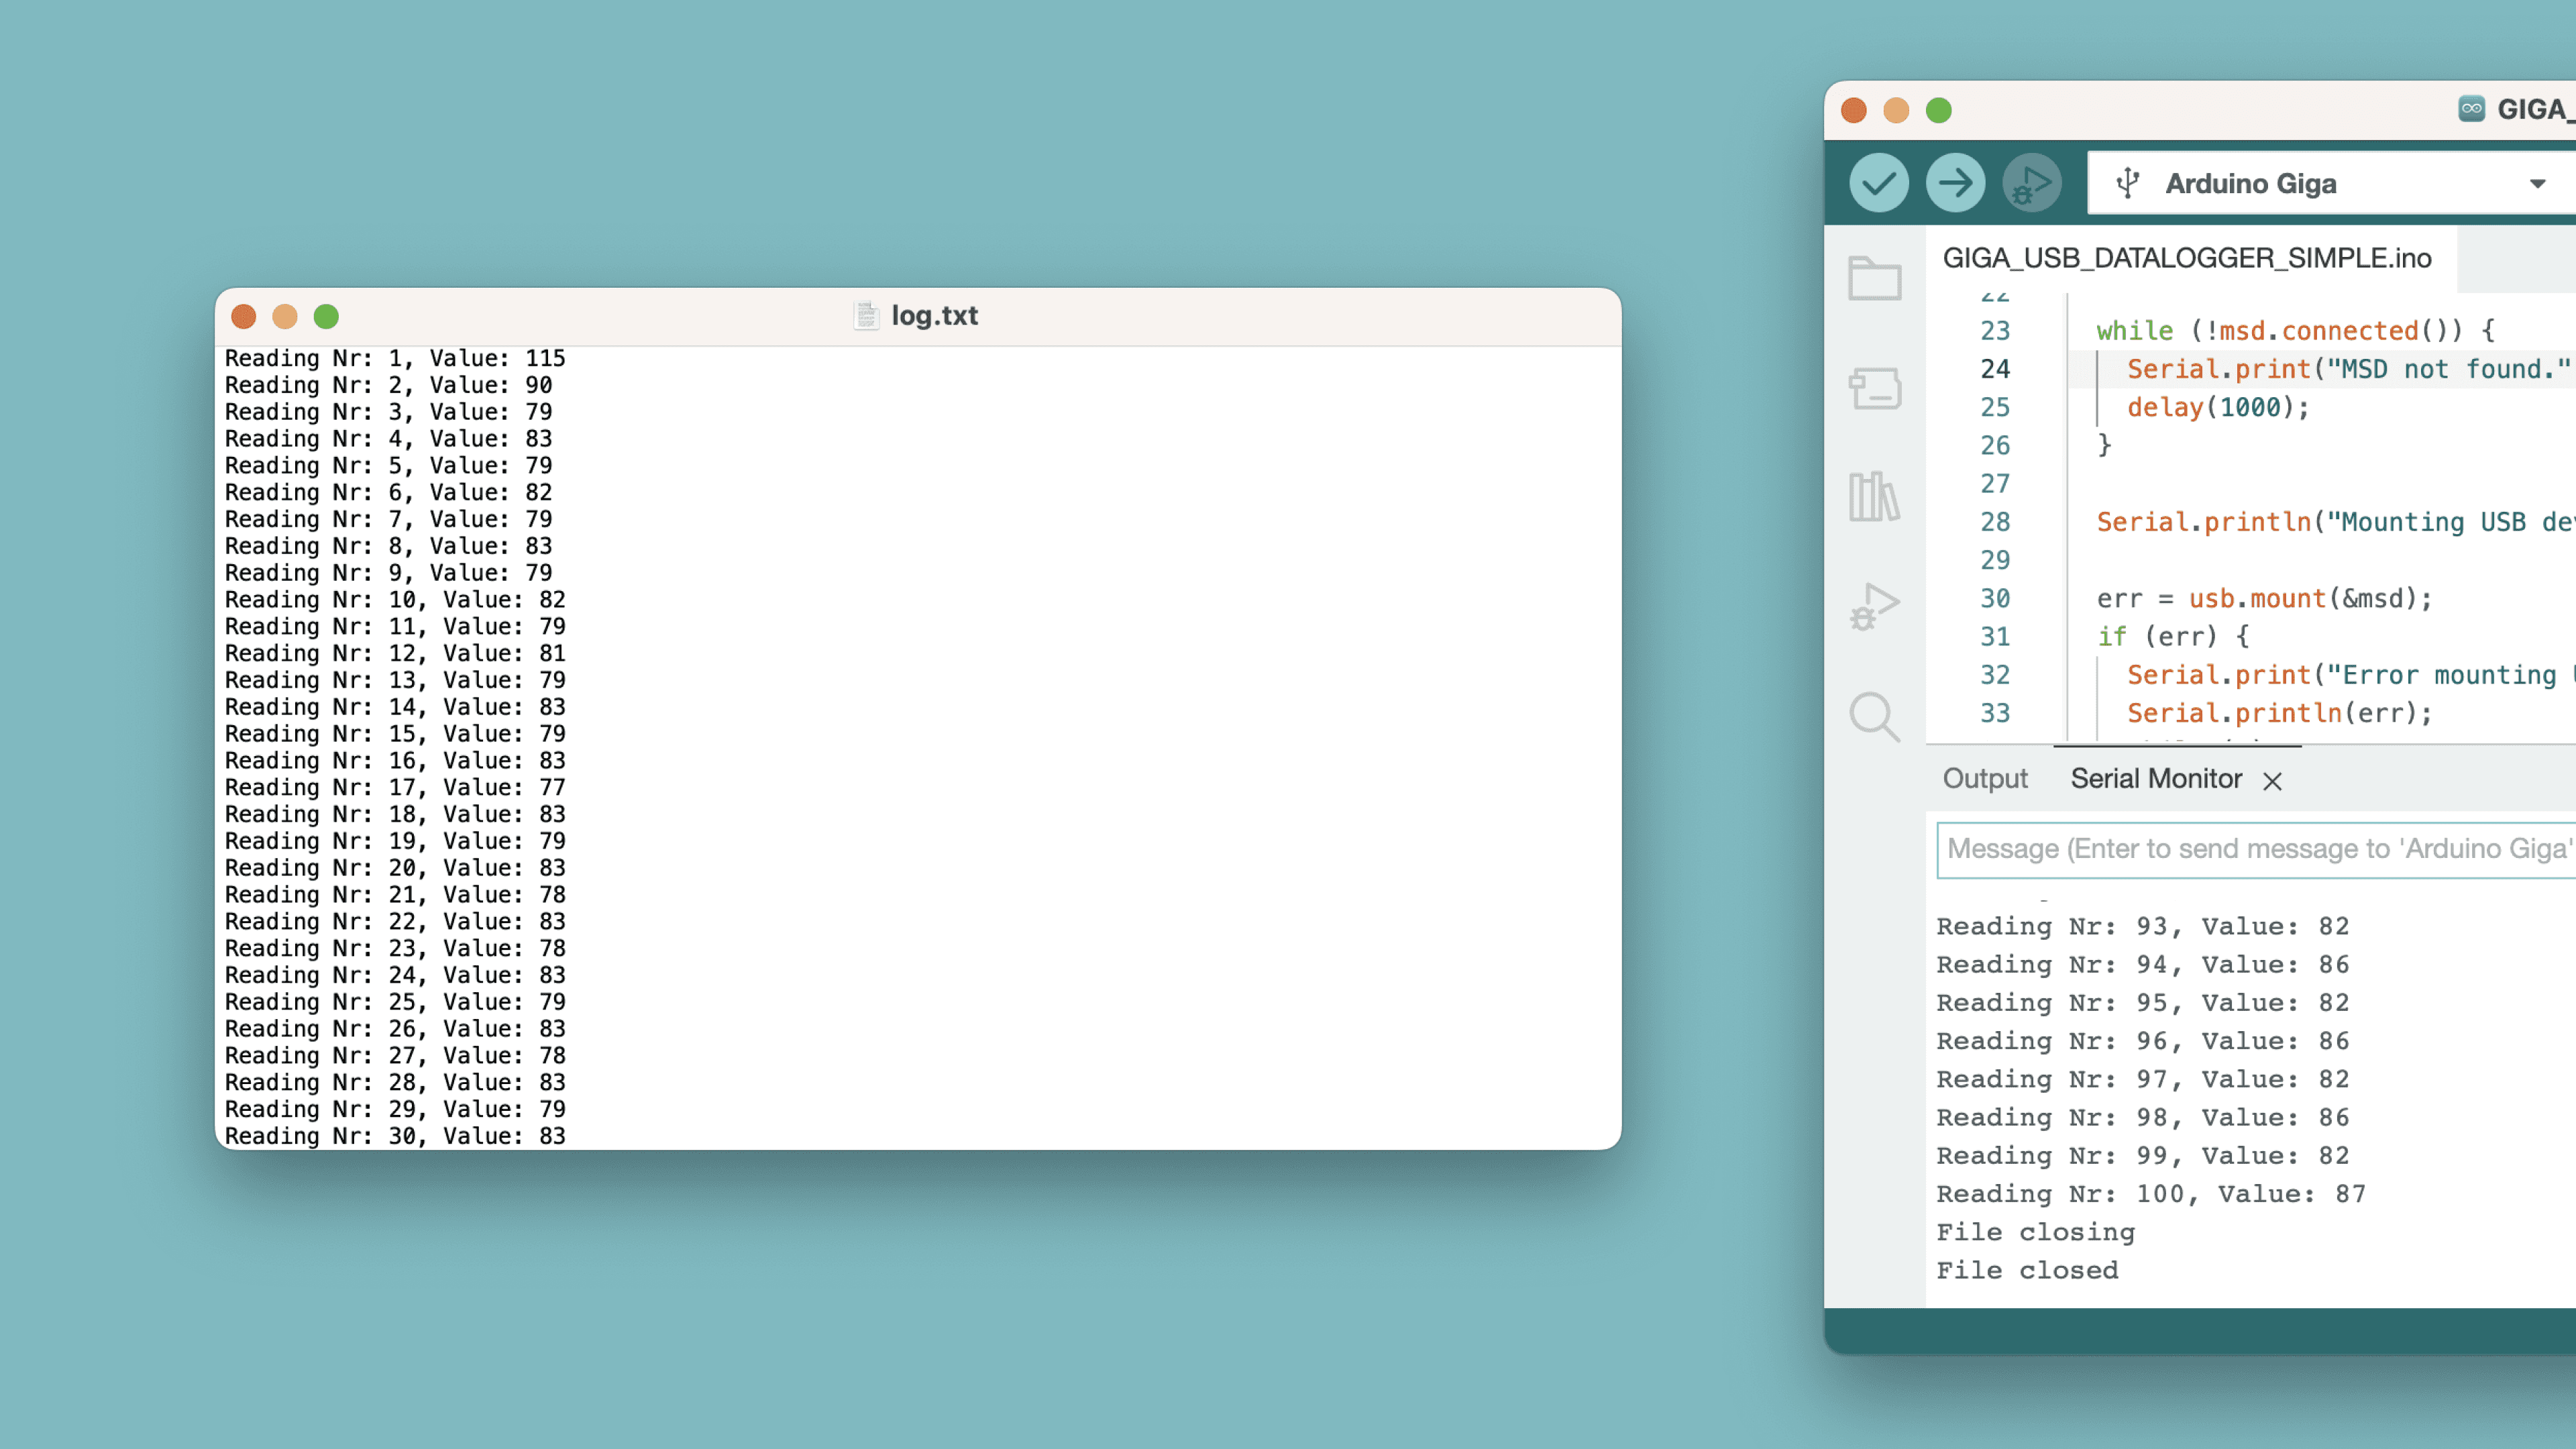Open the Debug panel in sidebar
The width and height of the screenshot is (2576, 1449).
(x=1874, y=606)
